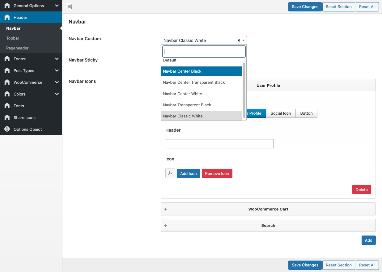Click the Options Object info icon
The width and height of the screenshot is (382, 272).
[7, 129]
